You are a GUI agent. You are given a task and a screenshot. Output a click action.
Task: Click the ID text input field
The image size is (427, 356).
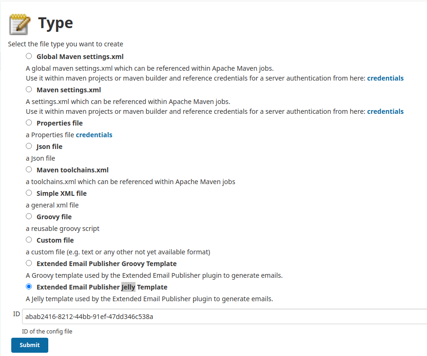tap(225, 316)
